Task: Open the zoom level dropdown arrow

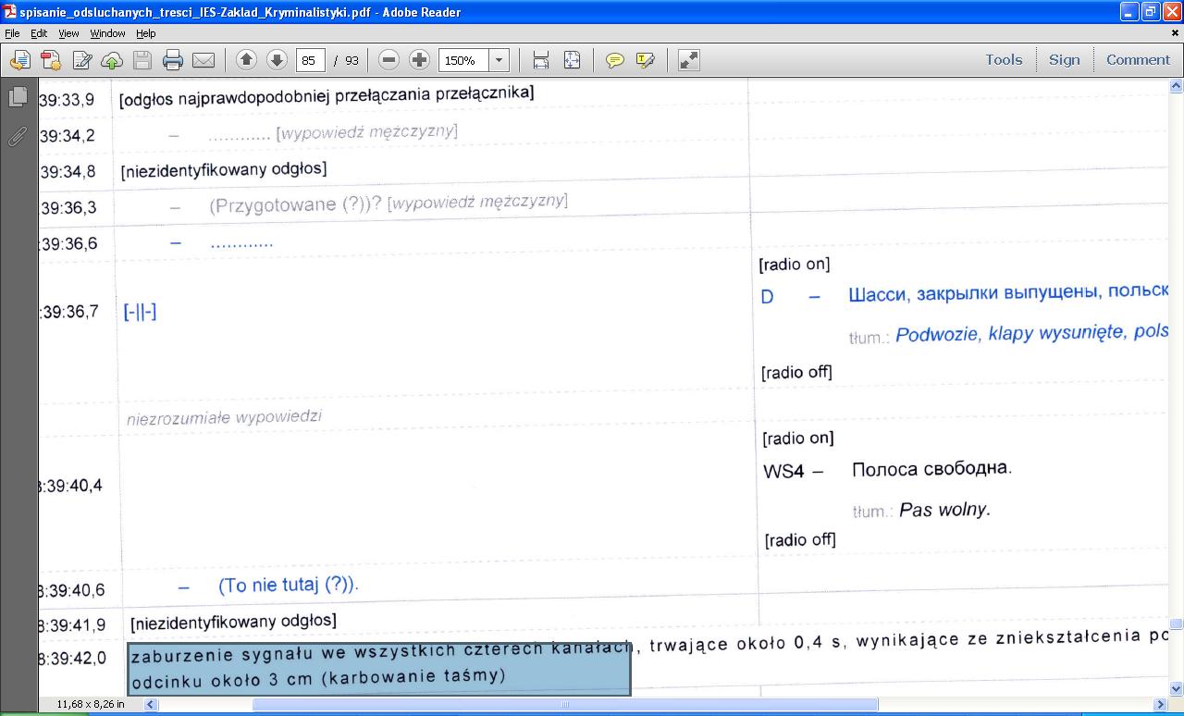Action: coord(499,60)
